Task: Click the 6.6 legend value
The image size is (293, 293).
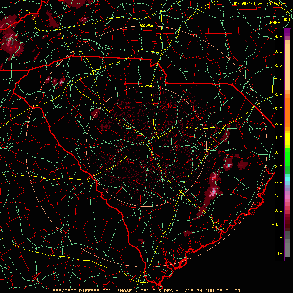Action: click(x=278, y=94)
